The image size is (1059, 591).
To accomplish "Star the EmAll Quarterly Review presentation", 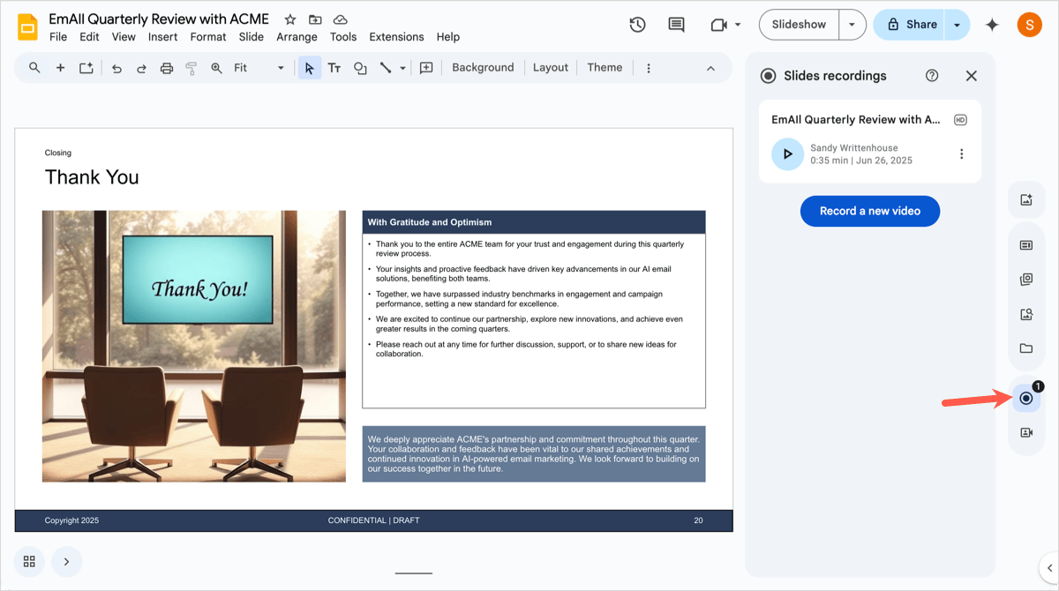I will [x=290, y=19].
